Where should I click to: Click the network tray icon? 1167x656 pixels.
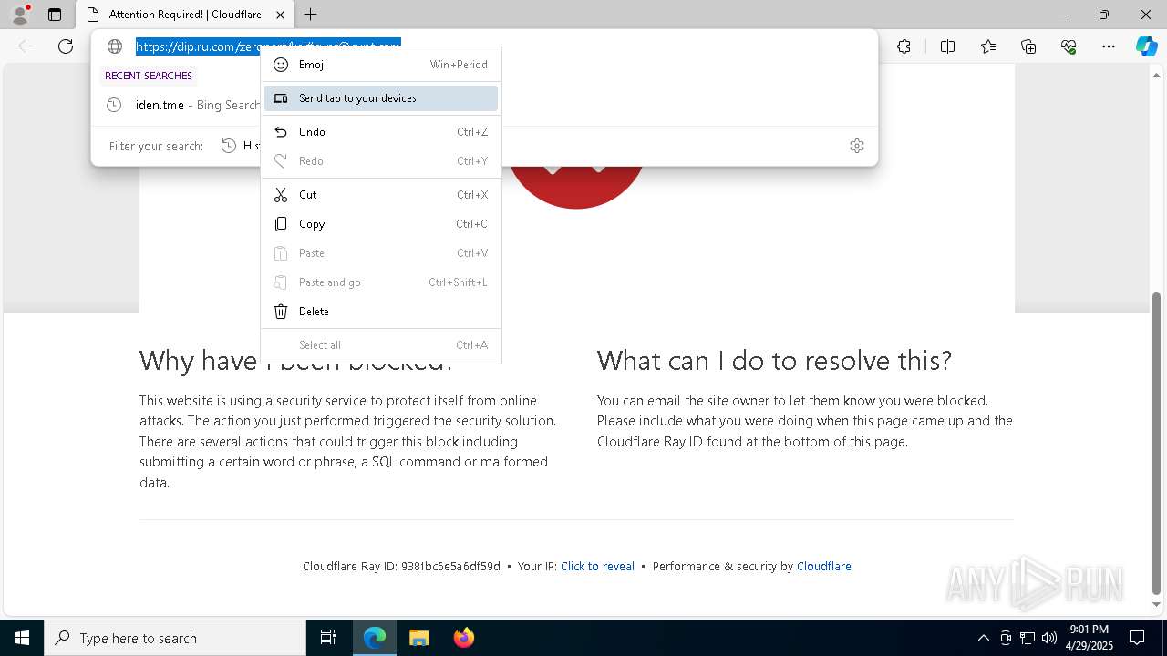(1028, 638)
